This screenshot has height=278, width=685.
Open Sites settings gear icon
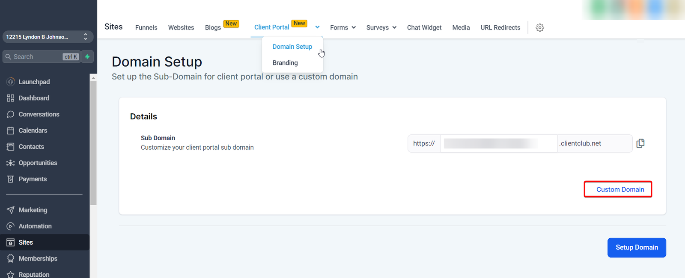(x=540, y=27)
